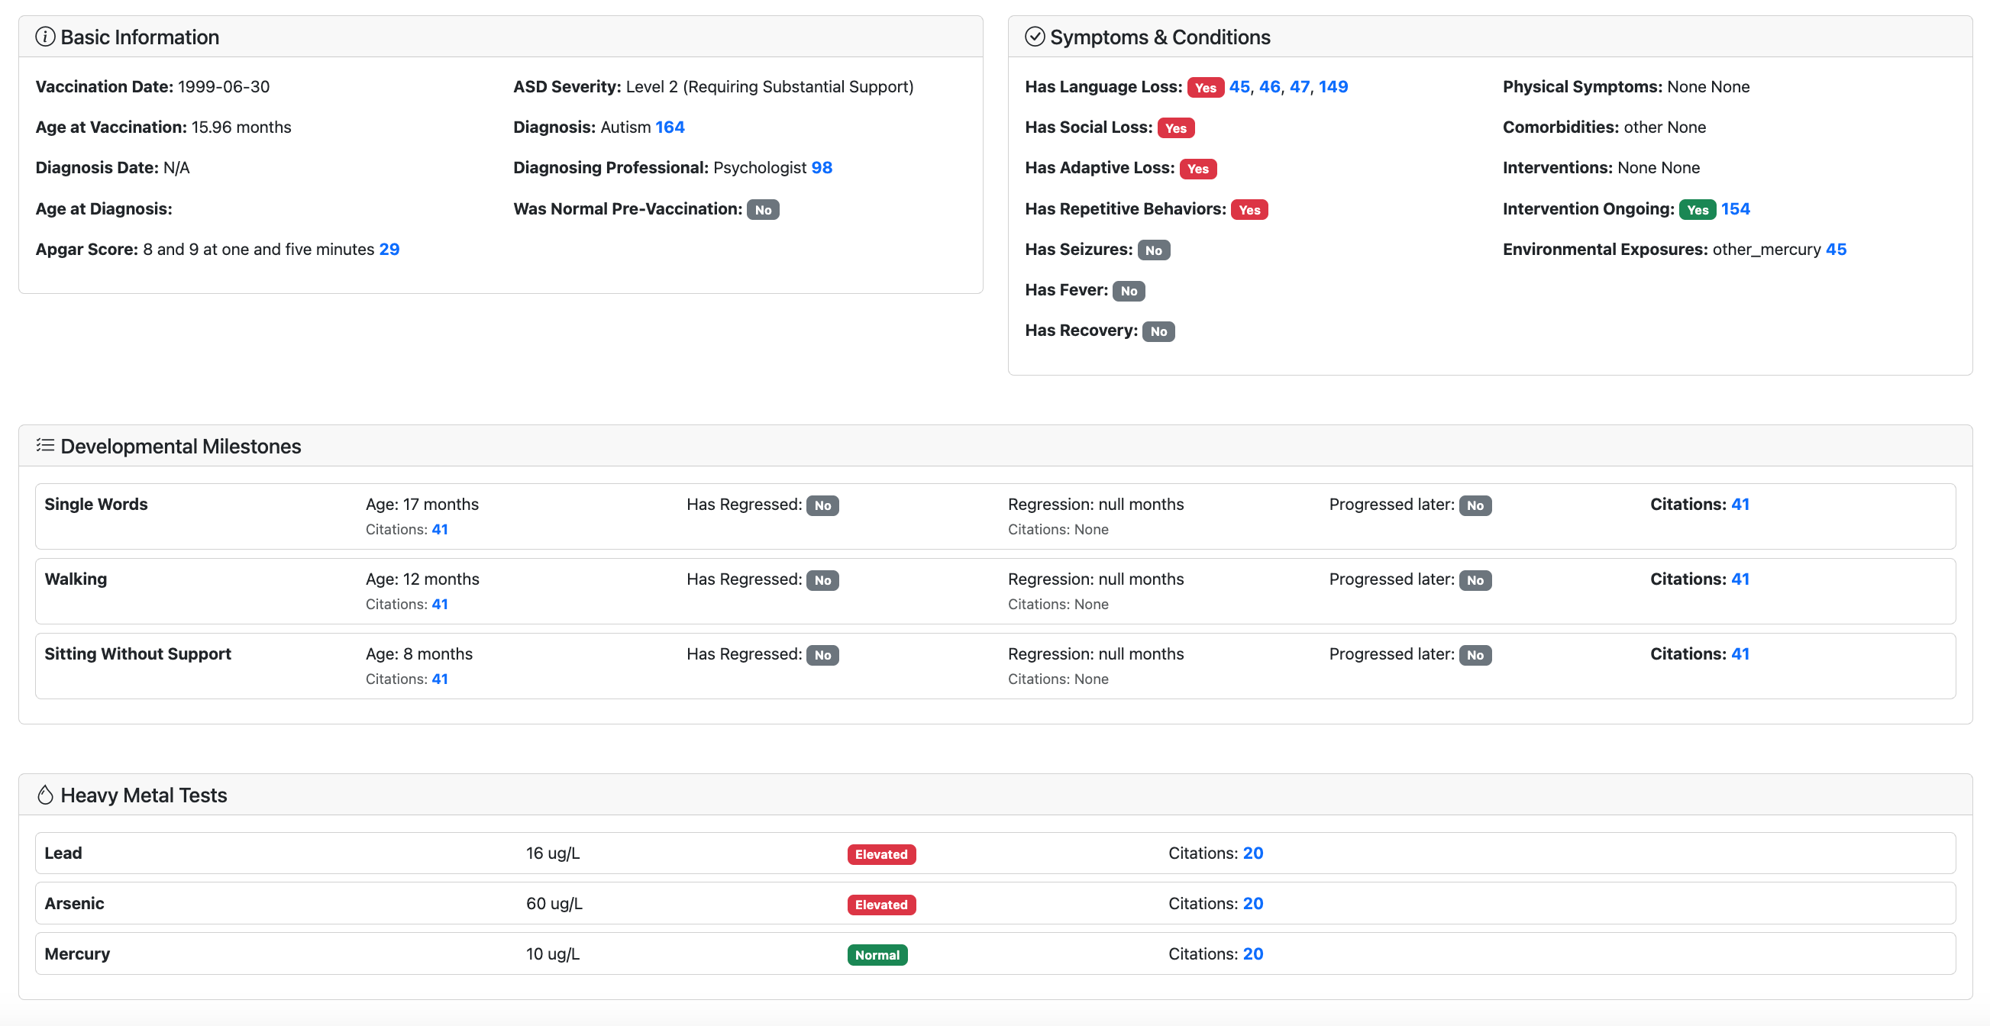Viewport: 1990px width, 1026px height.
Task: Click the Mercury Normal badge
Action: [x=877, y=954]
